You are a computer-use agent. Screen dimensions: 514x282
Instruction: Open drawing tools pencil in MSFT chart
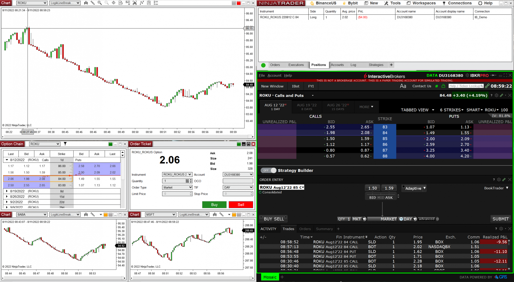[x=221, y=214]
